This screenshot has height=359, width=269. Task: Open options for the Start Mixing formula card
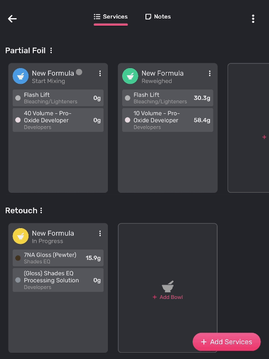click(x=100, y=73)
